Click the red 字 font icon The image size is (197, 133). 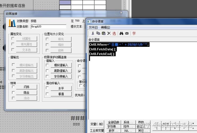134,33
